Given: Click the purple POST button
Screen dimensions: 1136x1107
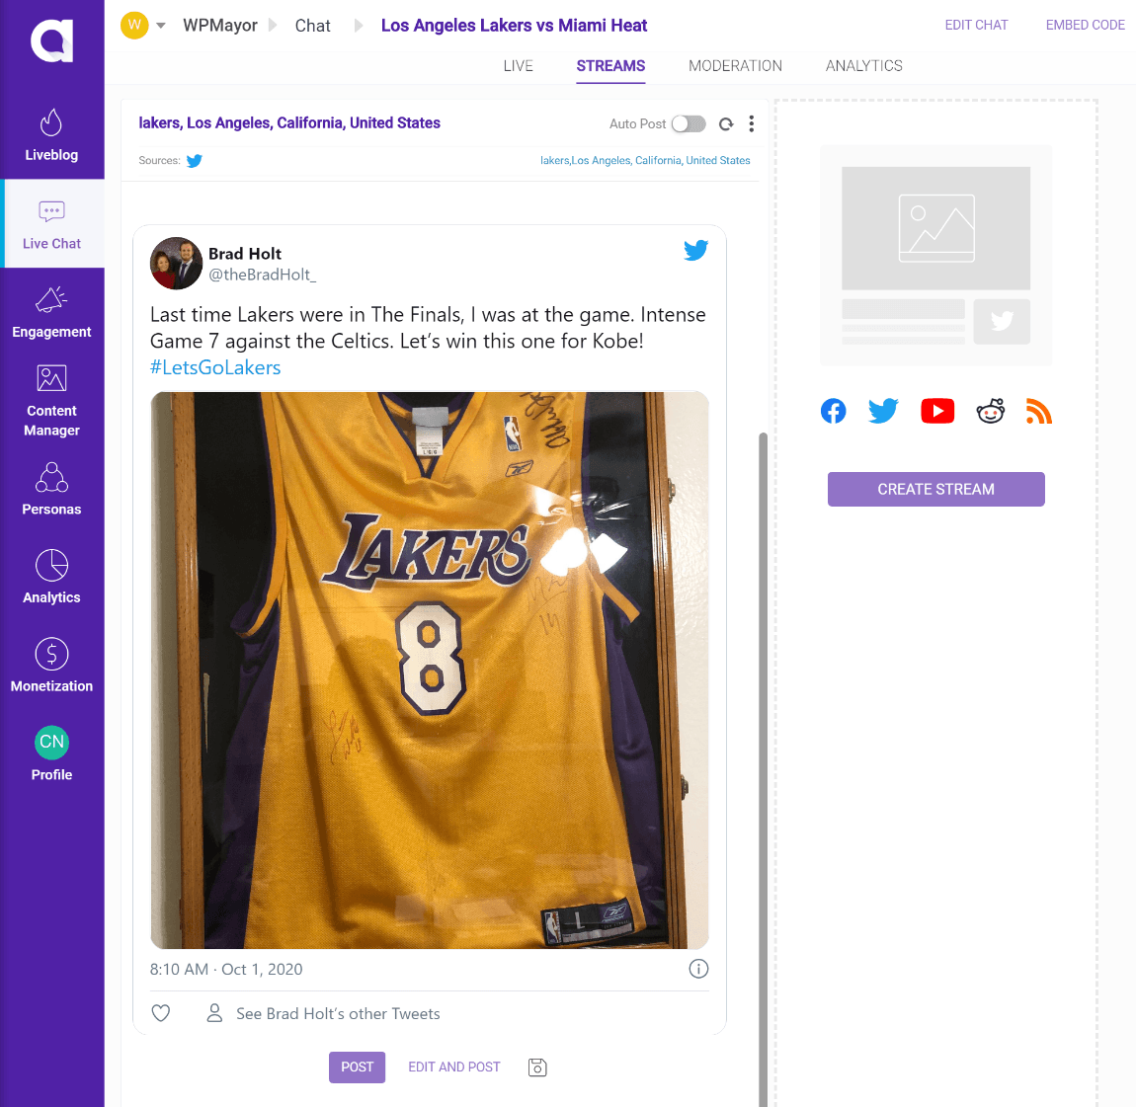Looking at the screenshot, I should [x=358, y=1067].
